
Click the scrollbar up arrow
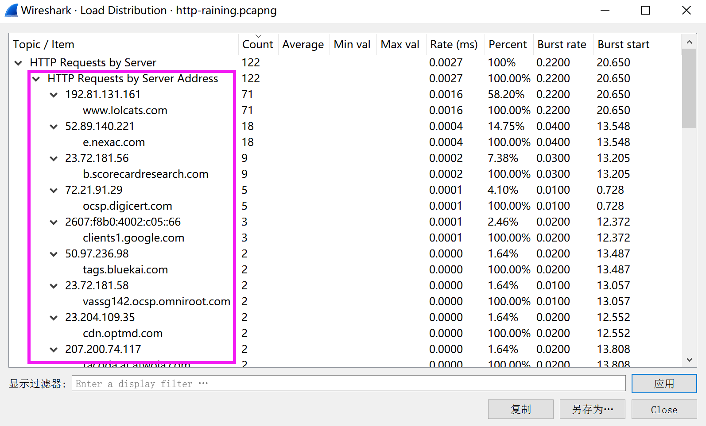click(x=689, y=42)
